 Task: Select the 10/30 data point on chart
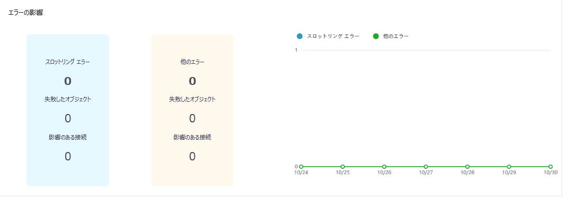tap(550, 167)
